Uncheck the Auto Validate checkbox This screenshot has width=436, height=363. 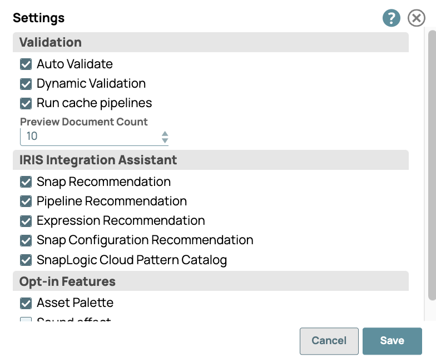26,64
